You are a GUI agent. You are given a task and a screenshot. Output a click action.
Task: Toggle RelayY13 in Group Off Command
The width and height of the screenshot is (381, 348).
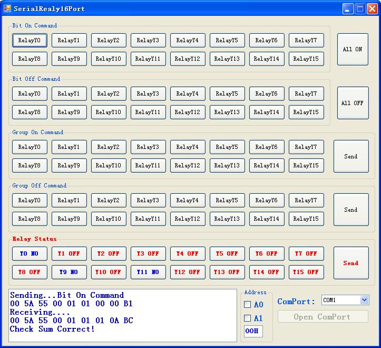[227, 219]
